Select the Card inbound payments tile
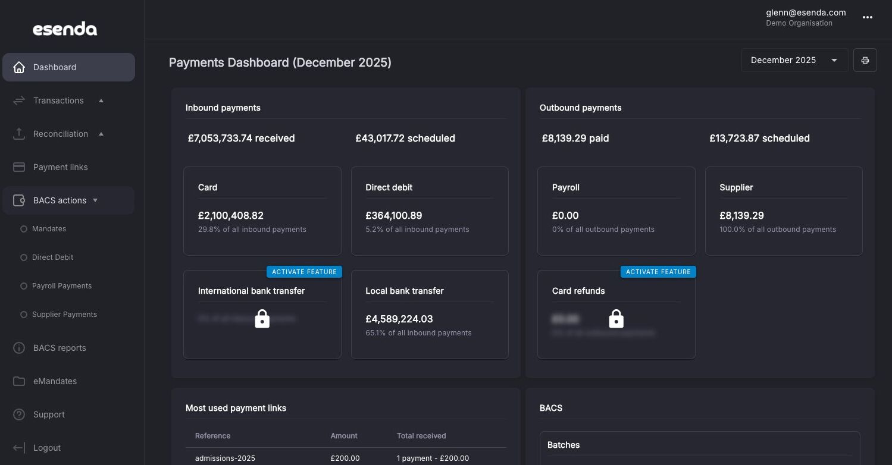Screen dimensions: 892x465 tap(262, 211)
